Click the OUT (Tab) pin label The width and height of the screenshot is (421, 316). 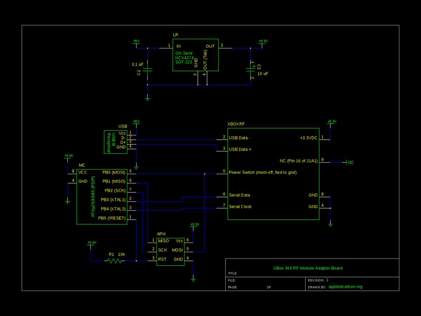[x=205, y=59]
